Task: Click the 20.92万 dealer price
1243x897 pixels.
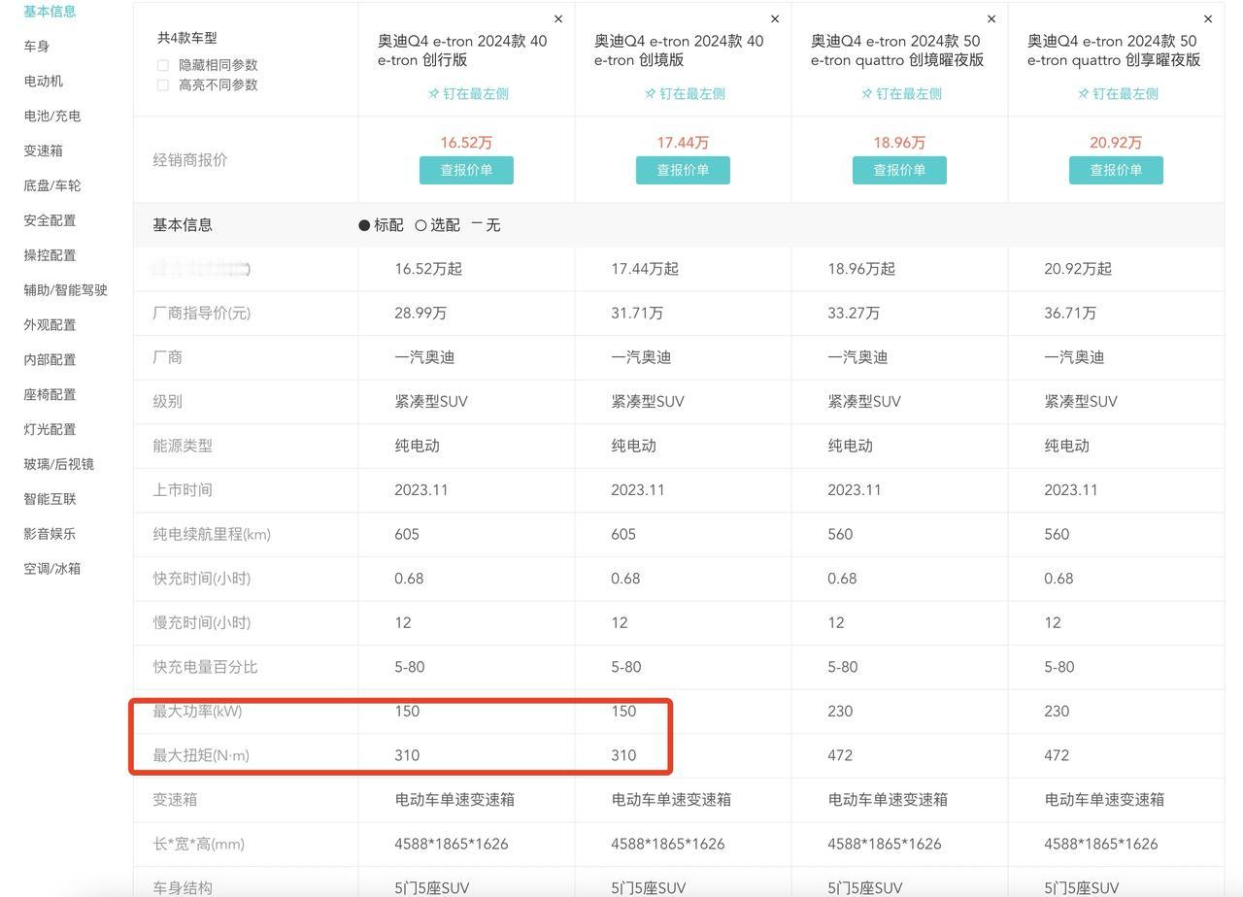Action: (x=1116, y=143)
